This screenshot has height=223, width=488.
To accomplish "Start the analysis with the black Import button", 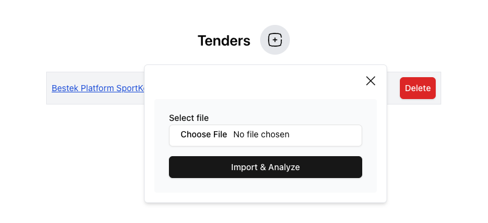I will click(266, 167).
